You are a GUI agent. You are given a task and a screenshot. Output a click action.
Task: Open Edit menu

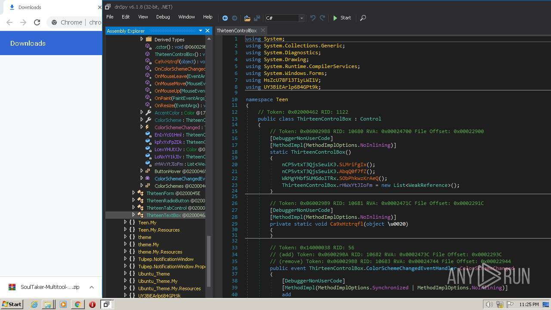coord(126,17)
